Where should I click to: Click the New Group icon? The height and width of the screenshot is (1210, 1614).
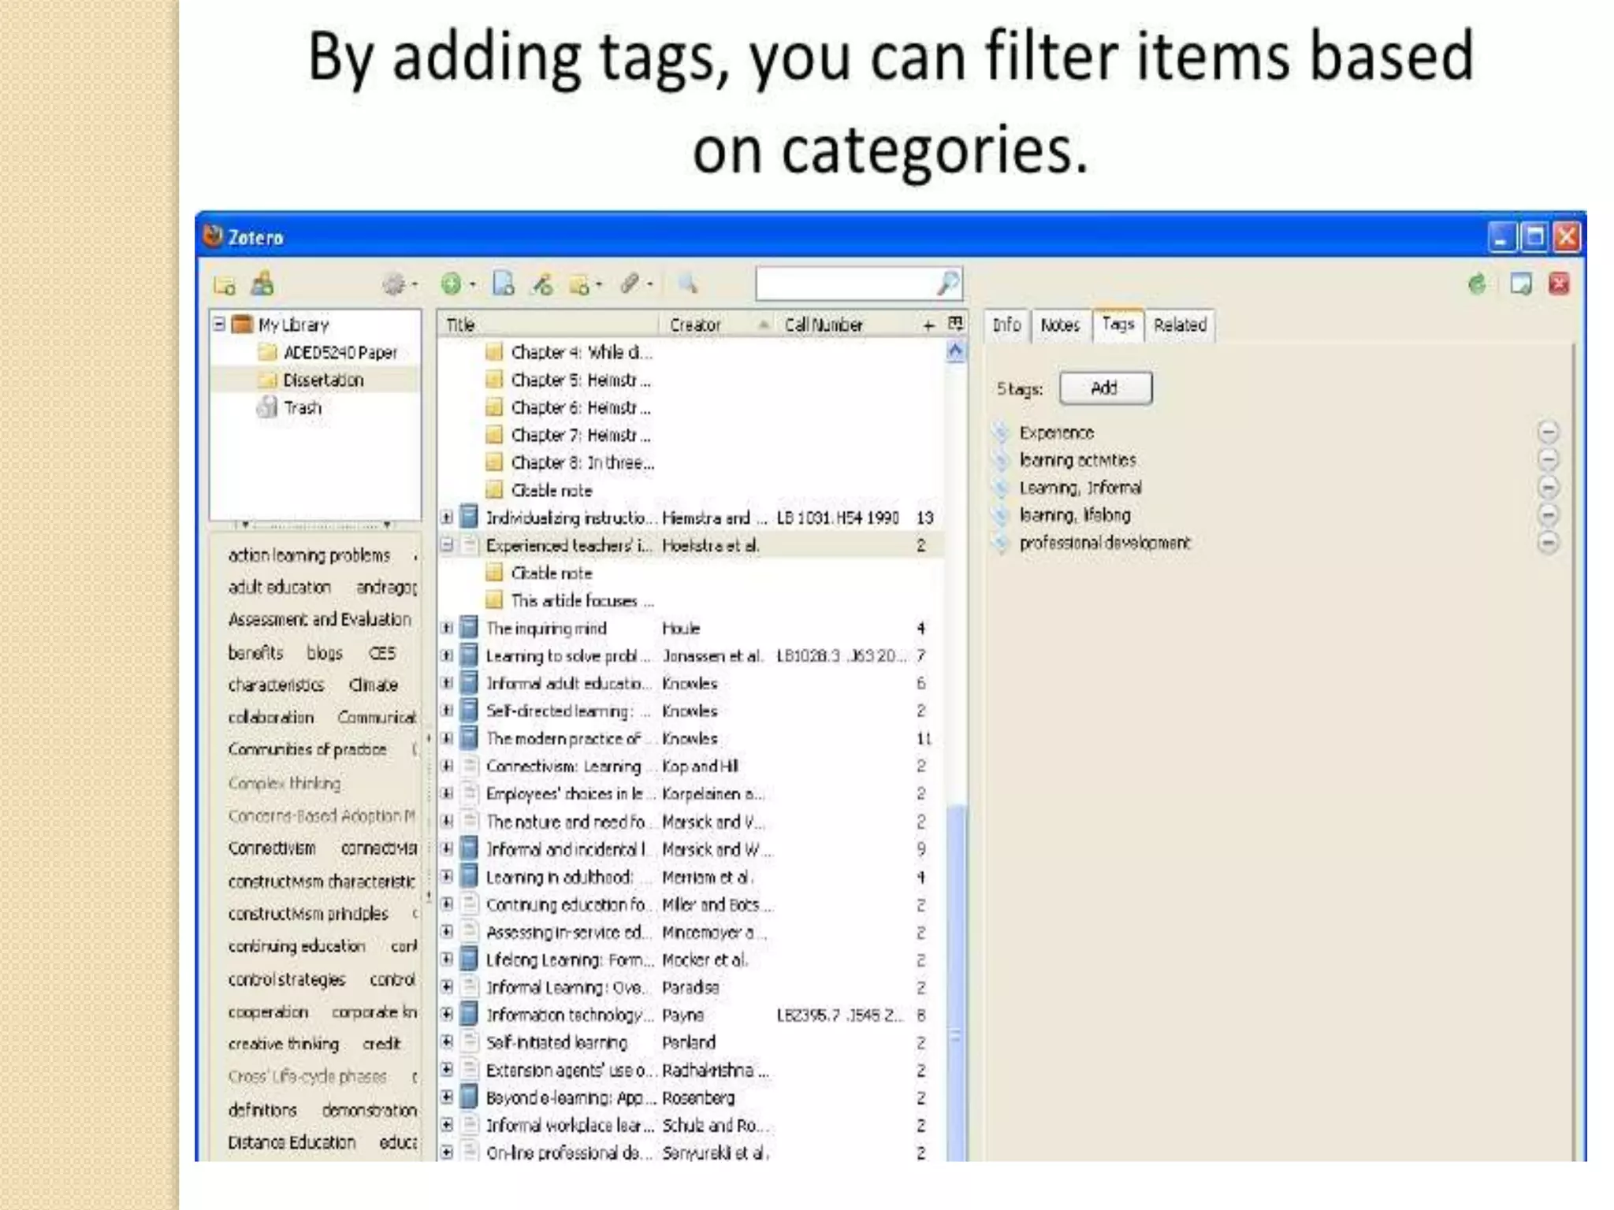262,284
